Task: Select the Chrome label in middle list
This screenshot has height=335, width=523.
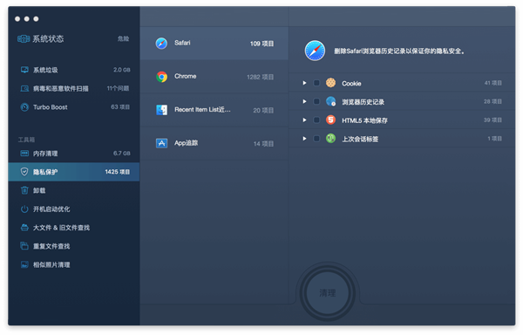Action: pos(186,76)
